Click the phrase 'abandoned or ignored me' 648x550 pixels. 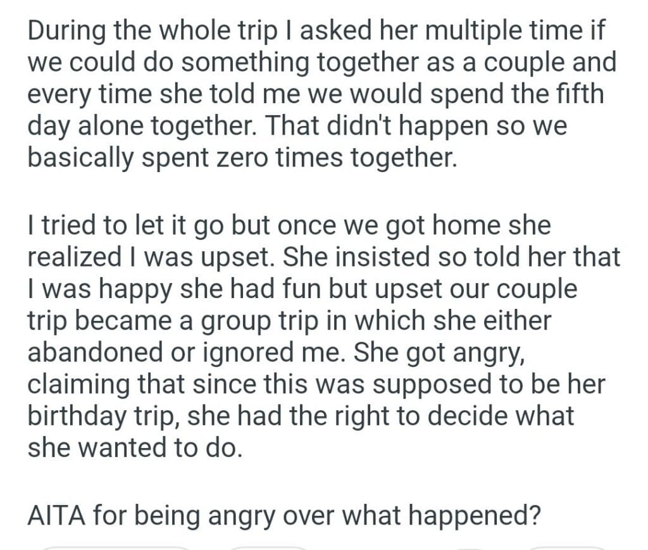click(185, 353)
